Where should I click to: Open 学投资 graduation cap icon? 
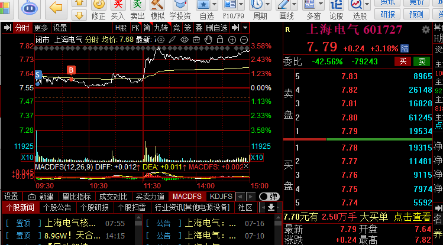[180, 4]
